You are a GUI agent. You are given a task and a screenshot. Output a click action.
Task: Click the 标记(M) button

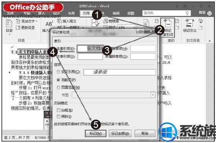coord(96,133)
